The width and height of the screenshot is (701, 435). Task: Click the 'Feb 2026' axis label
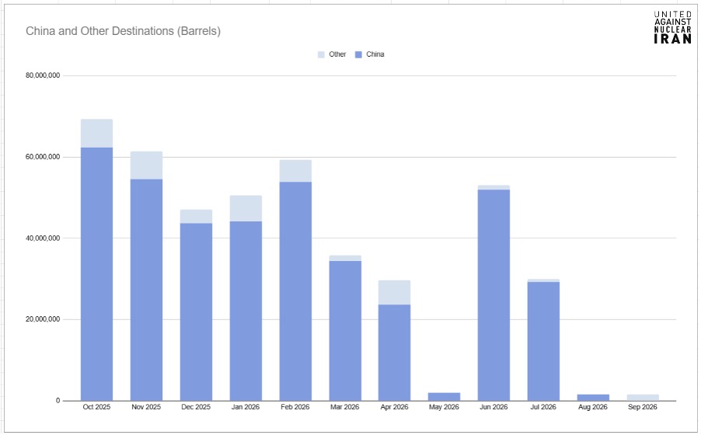pos(295,407)
